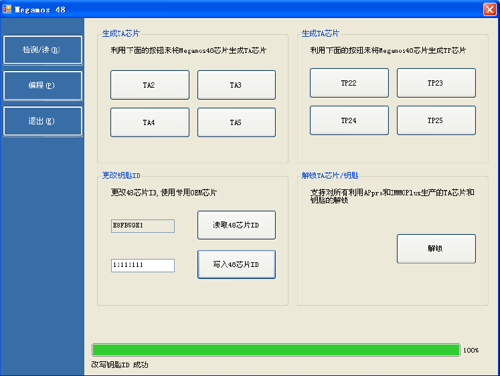Open the 编程 (P) programming button

42,86
